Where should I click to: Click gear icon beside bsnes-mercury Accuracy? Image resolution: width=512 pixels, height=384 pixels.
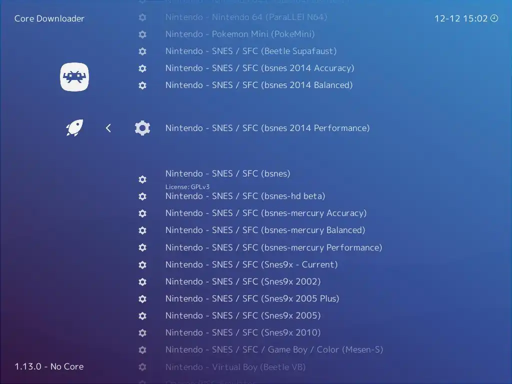[x=142, y=213]
